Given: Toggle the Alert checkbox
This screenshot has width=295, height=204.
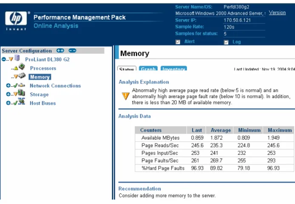Looking at the screenshot, I should point(178,42).
